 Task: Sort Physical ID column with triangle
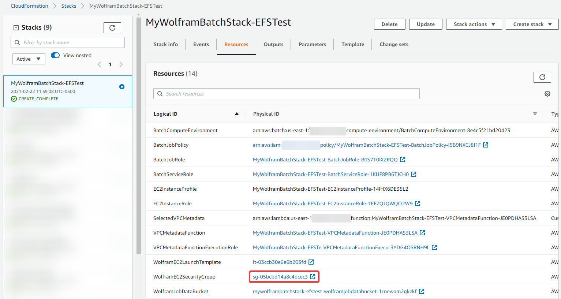[x=535, y=114]
